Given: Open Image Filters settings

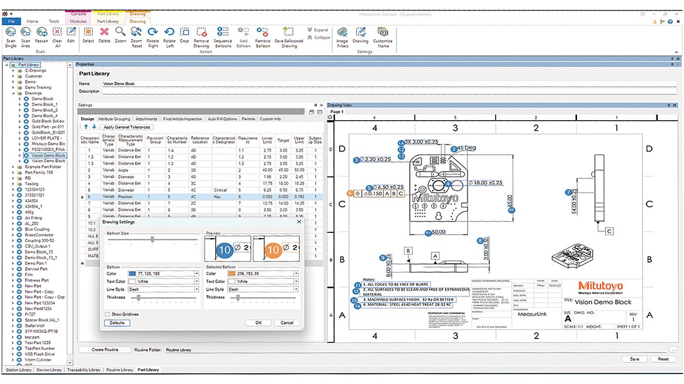Looking at the screenshot, I should pos(343,32).
